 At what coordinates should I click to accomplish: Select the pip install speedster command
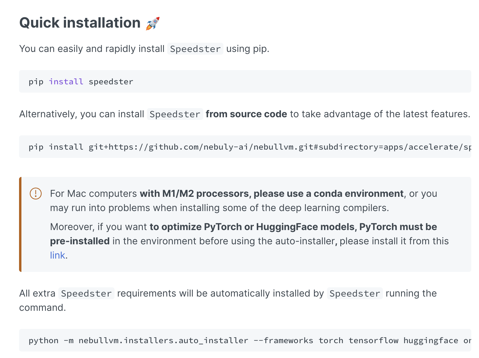pos(81,81)
